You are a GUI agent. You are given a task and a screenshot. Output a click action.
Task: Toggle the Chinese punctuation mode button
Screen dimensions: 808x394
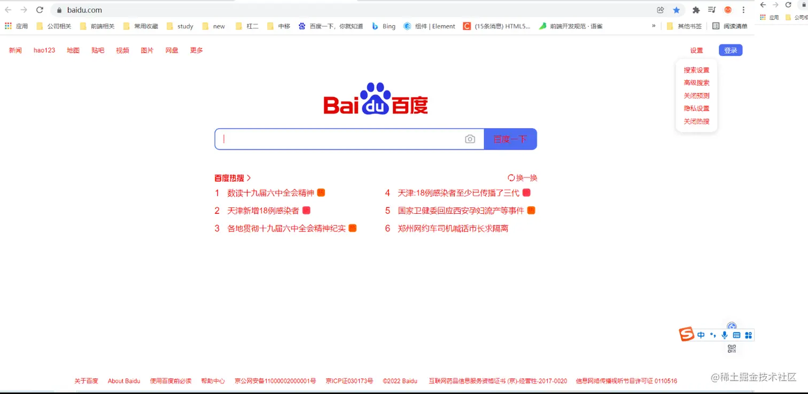(713, 335)
